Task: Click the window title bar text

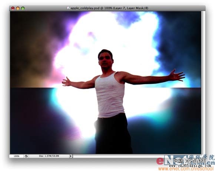Action: point(109,8)
